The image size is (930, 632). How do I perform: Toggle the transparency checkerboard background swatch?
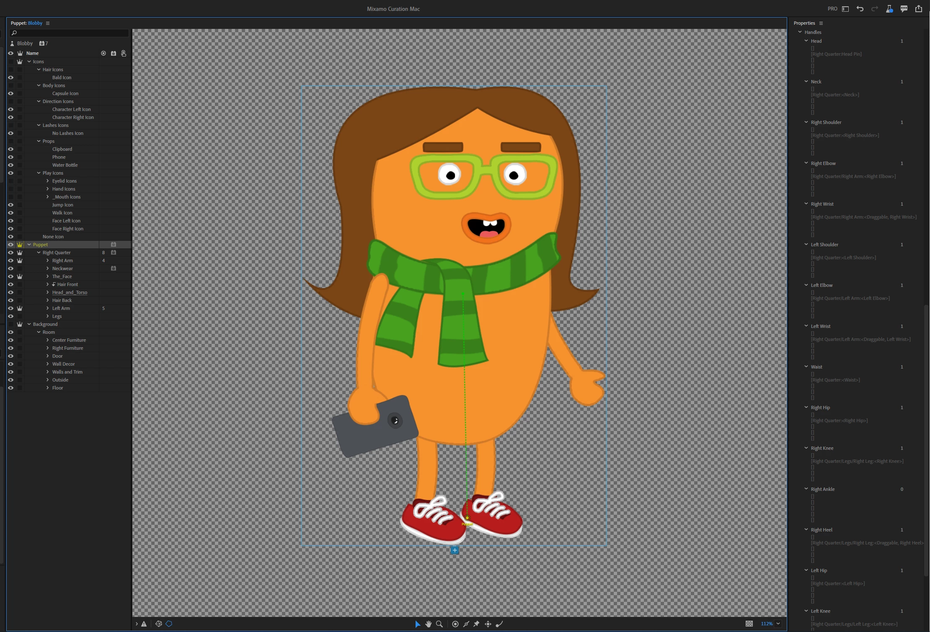(749, 624)
